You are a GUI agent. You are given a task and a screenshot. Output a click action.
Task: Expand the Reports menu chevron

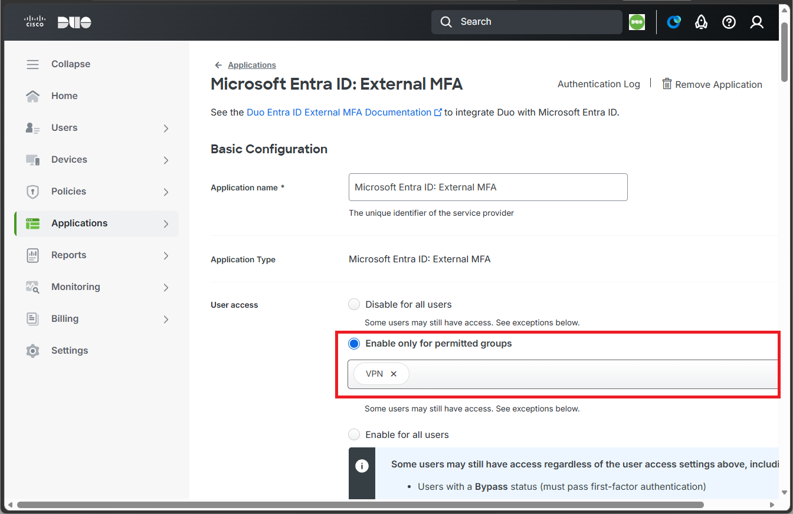click(166, 256)
